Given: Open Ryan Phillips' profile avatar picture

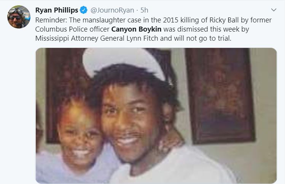Looking at the screenshot, I should (x=19, y=17).
